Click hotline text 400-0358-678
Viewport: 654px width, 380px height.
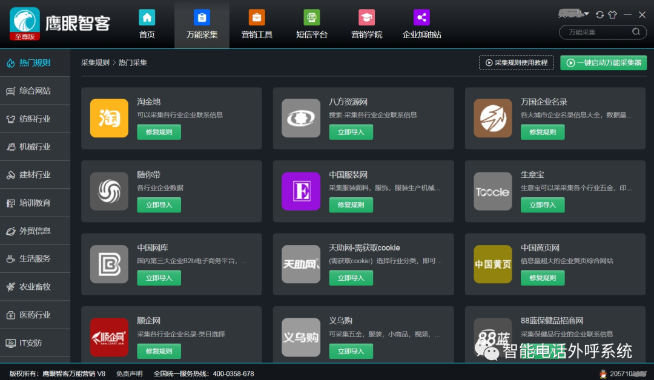233,374
